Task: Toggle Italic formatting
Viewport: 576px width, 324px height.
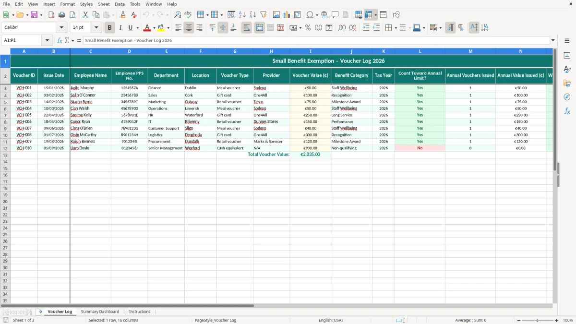Action: coord(120,28)
